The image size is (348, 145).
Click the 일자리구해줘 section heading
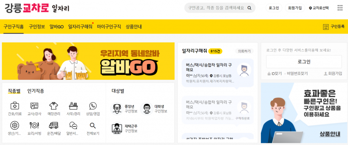[x=194, y=51]
